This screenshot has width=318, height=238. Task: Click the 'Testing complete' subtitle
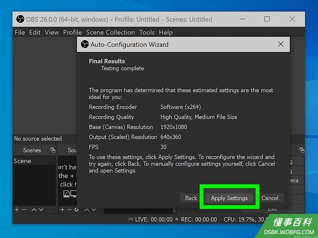pyautogui.click(x=122, y=68)
